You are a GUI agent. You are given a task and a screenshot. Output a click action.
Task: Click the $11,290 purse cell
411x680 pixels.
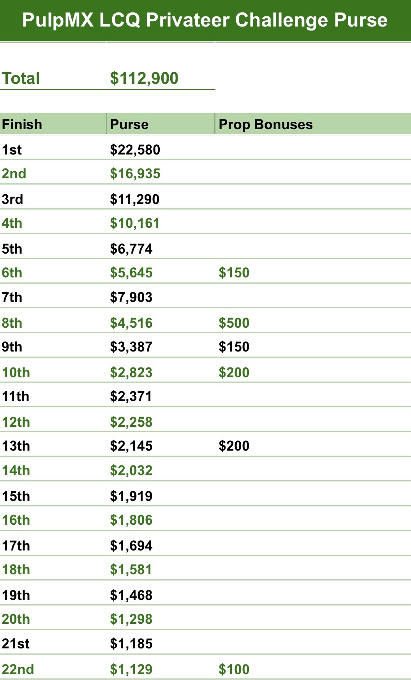(135, 199)
